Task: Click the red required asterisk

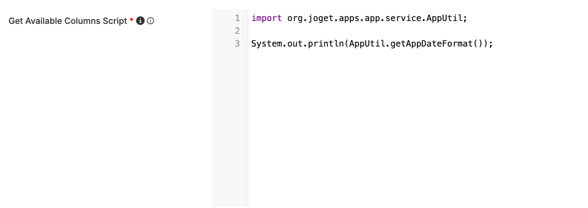Action: [x=131, y=20]
